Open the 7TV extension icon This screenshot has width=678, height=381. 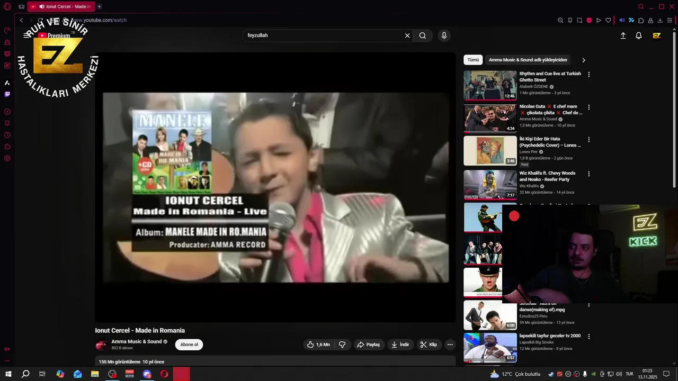point(631,20)
